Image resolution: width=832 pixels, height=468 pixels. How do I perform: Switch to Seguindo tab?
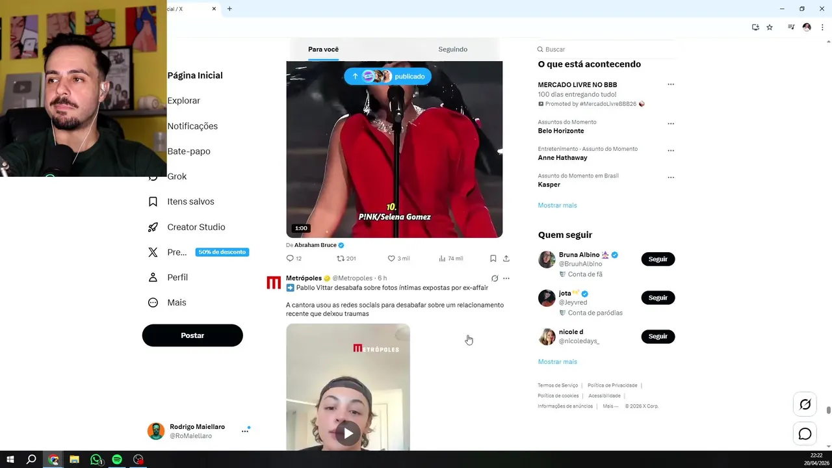[x=452, y=49]
